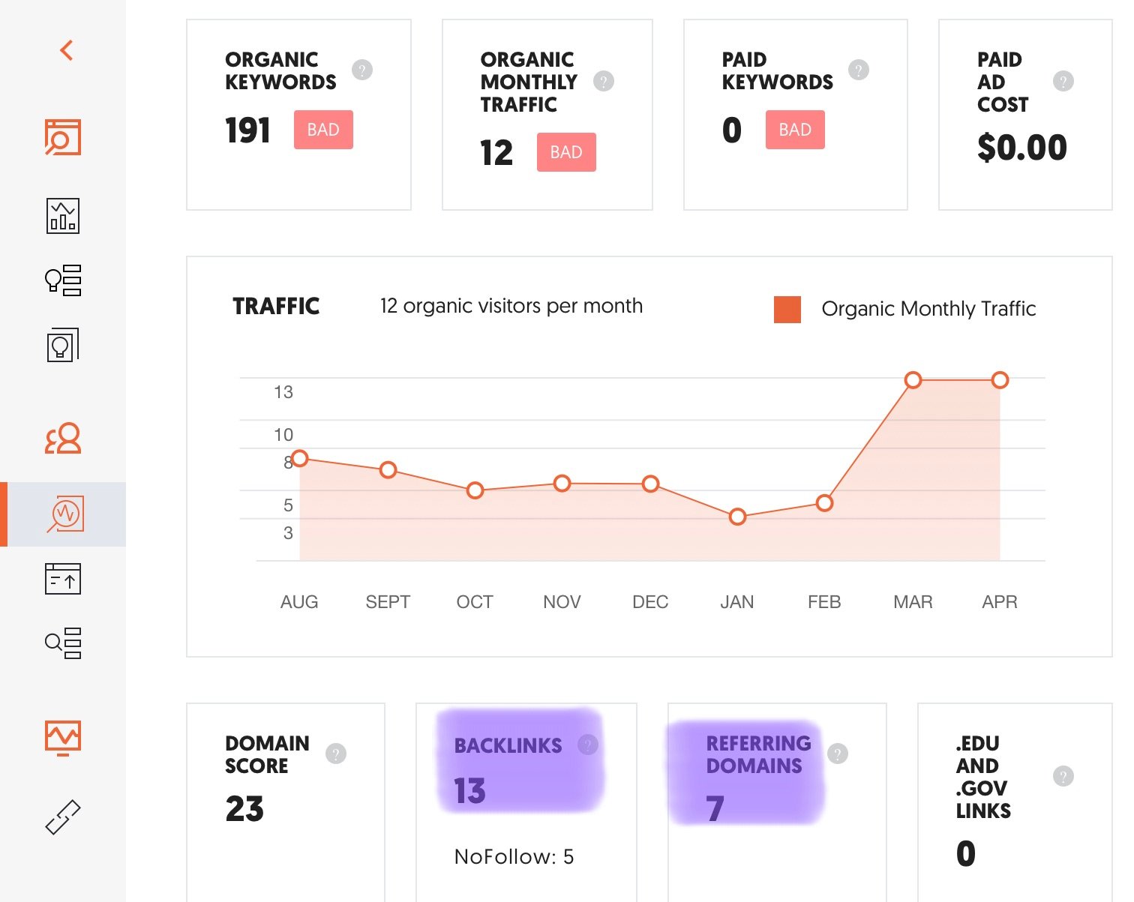Click the NoFollow: 5 text under Backlinks
Screen dimensions: 1134x902
click(514, 856)
